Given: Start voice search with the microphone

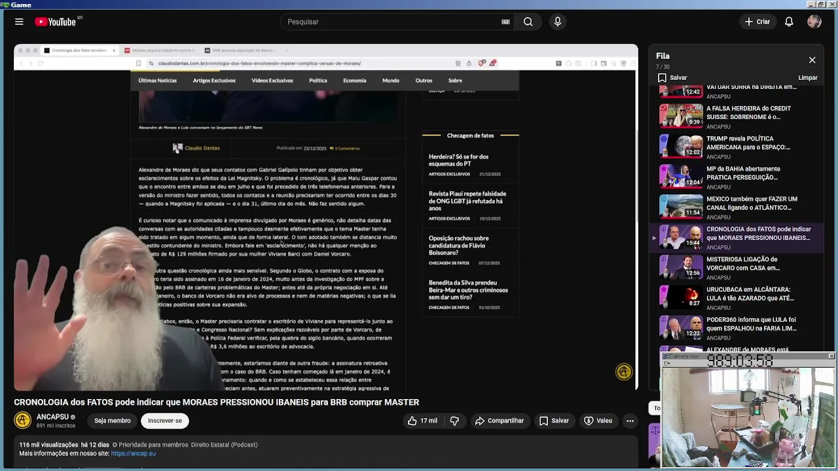Looking at the screenshot, I should coord(558,22).
